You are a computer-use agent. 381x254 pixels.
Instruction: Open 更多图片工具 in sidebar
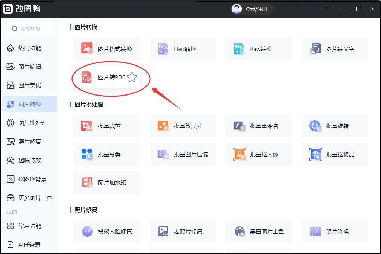tap(29, 198)
